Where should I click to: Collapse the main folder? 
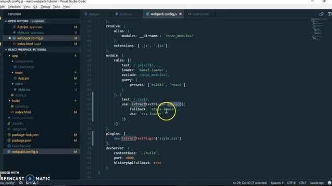coord(12,72)
